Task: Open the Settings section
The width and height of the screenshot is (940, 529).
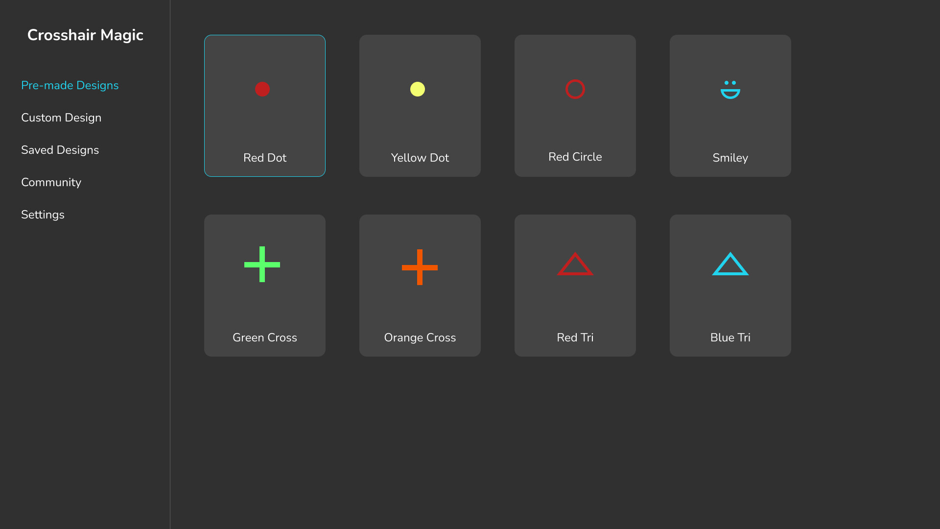Action: pos(43,215)
